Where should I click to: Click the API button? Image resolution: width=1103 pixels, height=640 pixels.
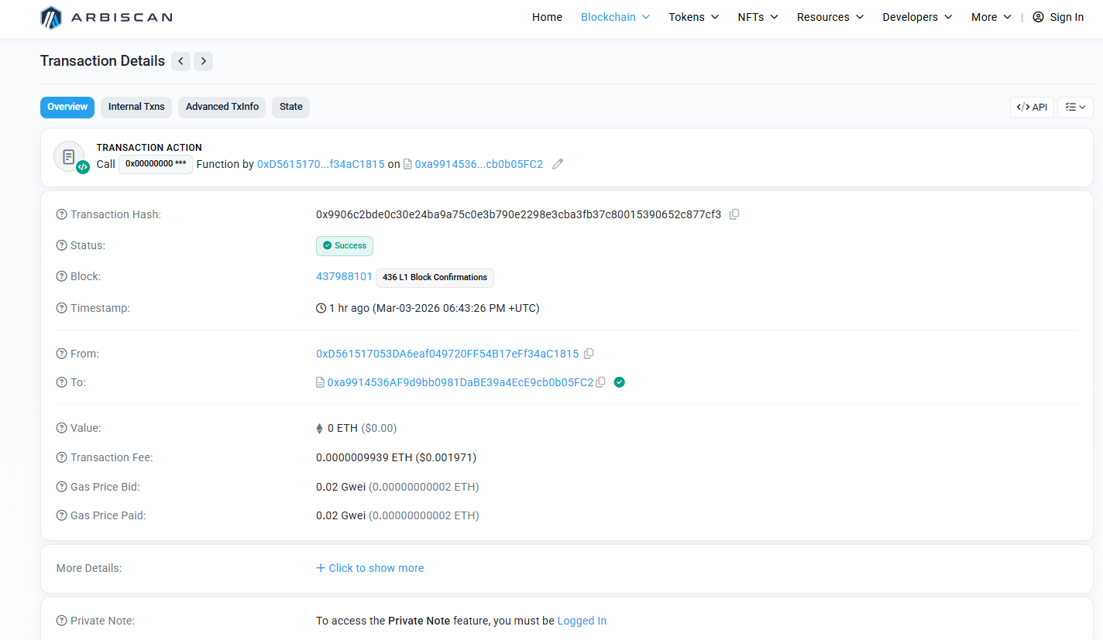pyautogui.click(x=1032, y=108)
